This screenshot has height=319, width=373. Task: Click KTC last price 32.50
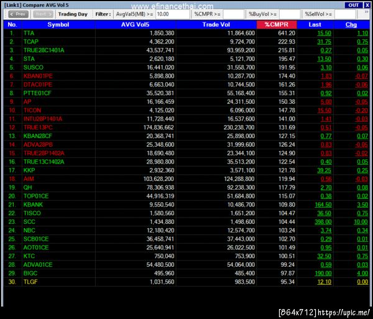point(325,256)
